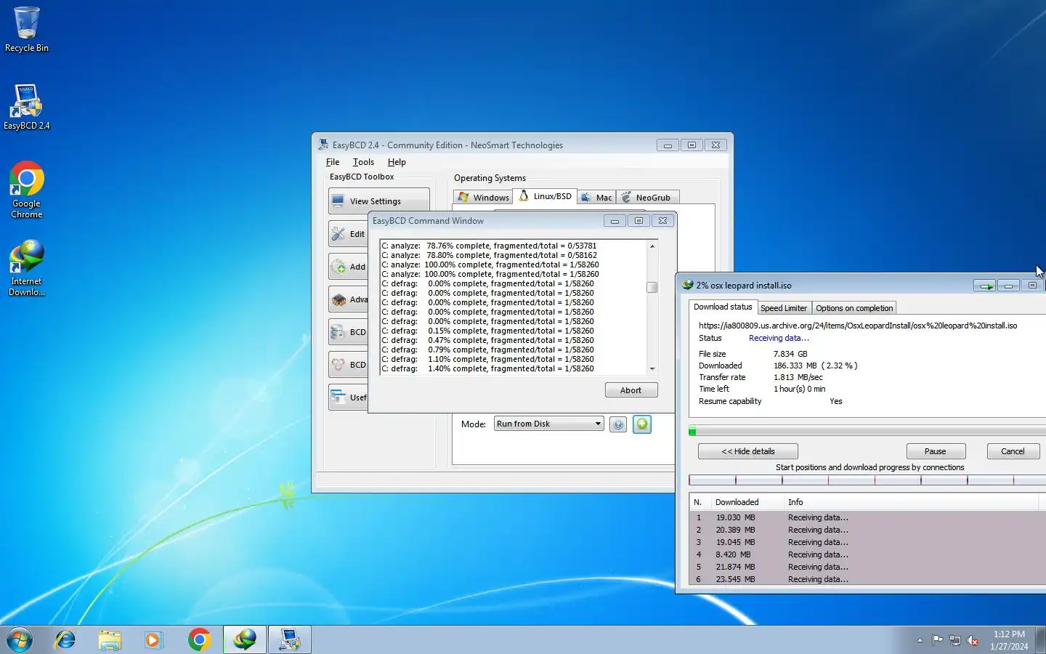Click the Windows Start orb
Image resolution: width=1046 pixels, height=654 pixels.
coord(20,639)
